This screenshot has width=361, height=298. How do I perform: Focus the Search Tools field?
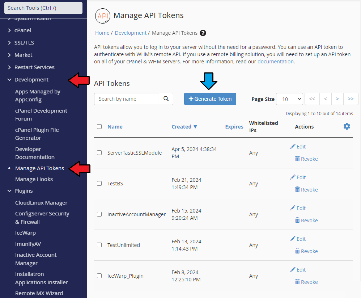43,8
